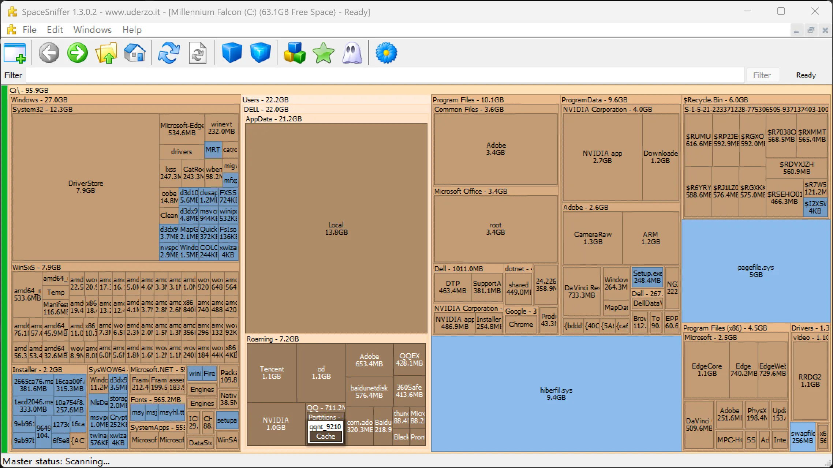Click the Downloader 1.2GB block
The width and height of the screenshot is (833, 468).
tap(661, 157)
